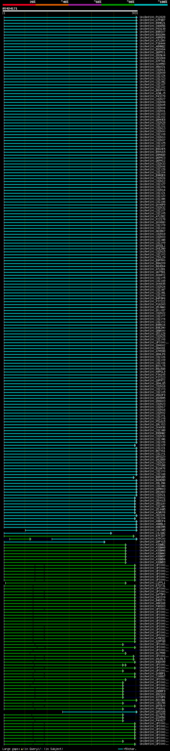Select the UniRef100_A9PEP8 entry
170x751 pixels.
point(152,38)
